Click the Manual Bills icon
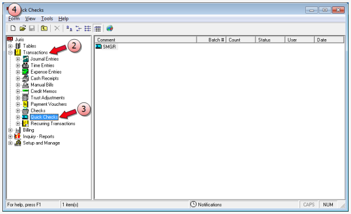The image size is (351, 214). (x=26, y=85)
